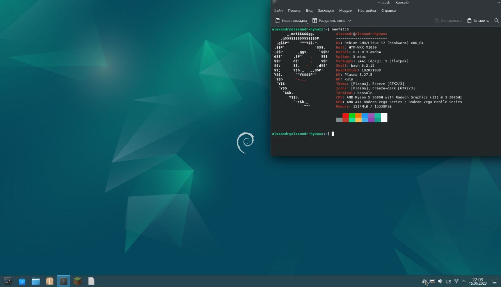The image size is (501, 287).
Task: Open the 'Настройка' menu in Konsole
Action: [x=366, y=11]
